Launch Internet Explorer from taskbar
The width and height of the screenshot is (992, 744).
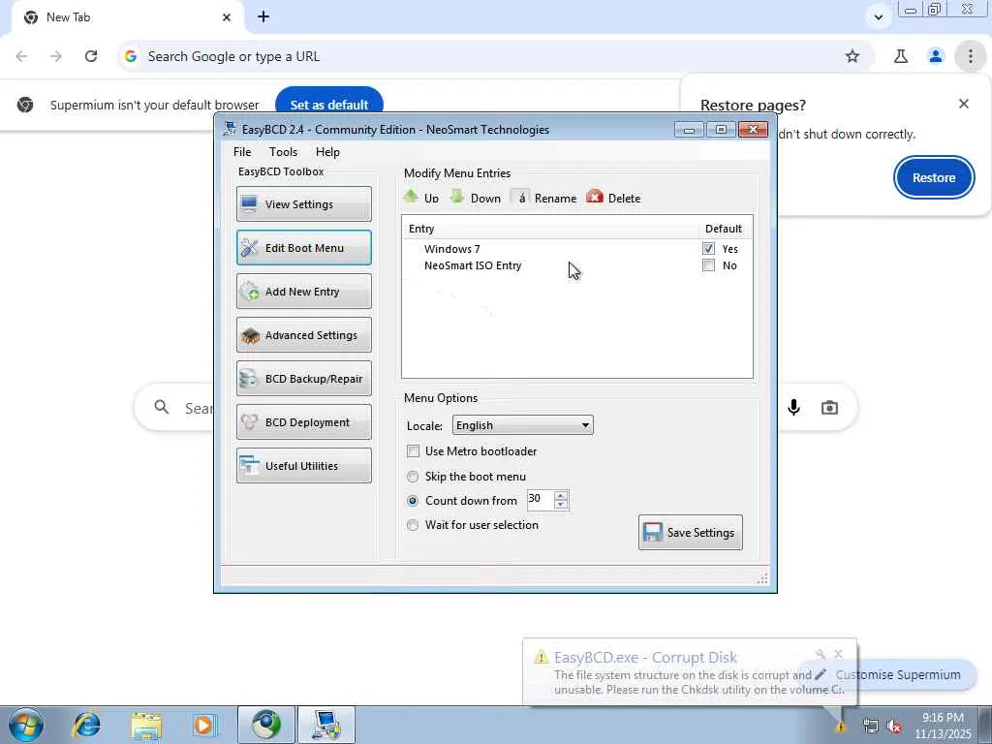tap(86, 725)
